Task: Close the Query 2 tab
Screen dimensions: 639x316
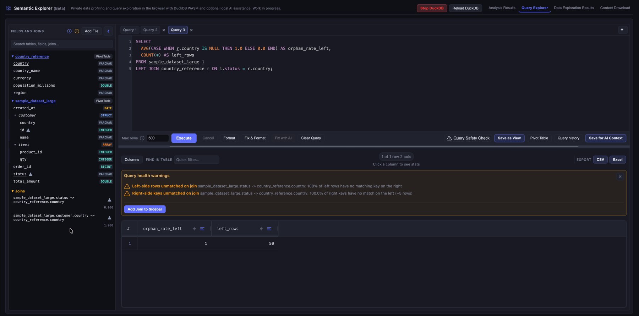Action: point(164,30)
